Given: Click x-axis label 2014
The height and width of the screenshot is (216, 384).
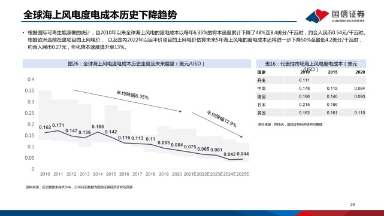Looking at the screenshot, I should 98,174.
